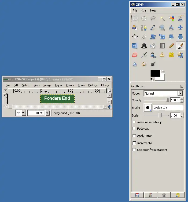The image size is (188, 202).
Task: Open the paintbrush Mode dropdown
Action: (180, 93)
